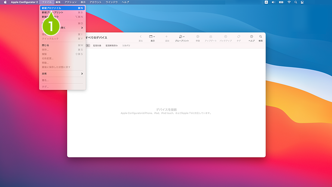Click the Wi-Fi status icon

click(x=289, y=2)
